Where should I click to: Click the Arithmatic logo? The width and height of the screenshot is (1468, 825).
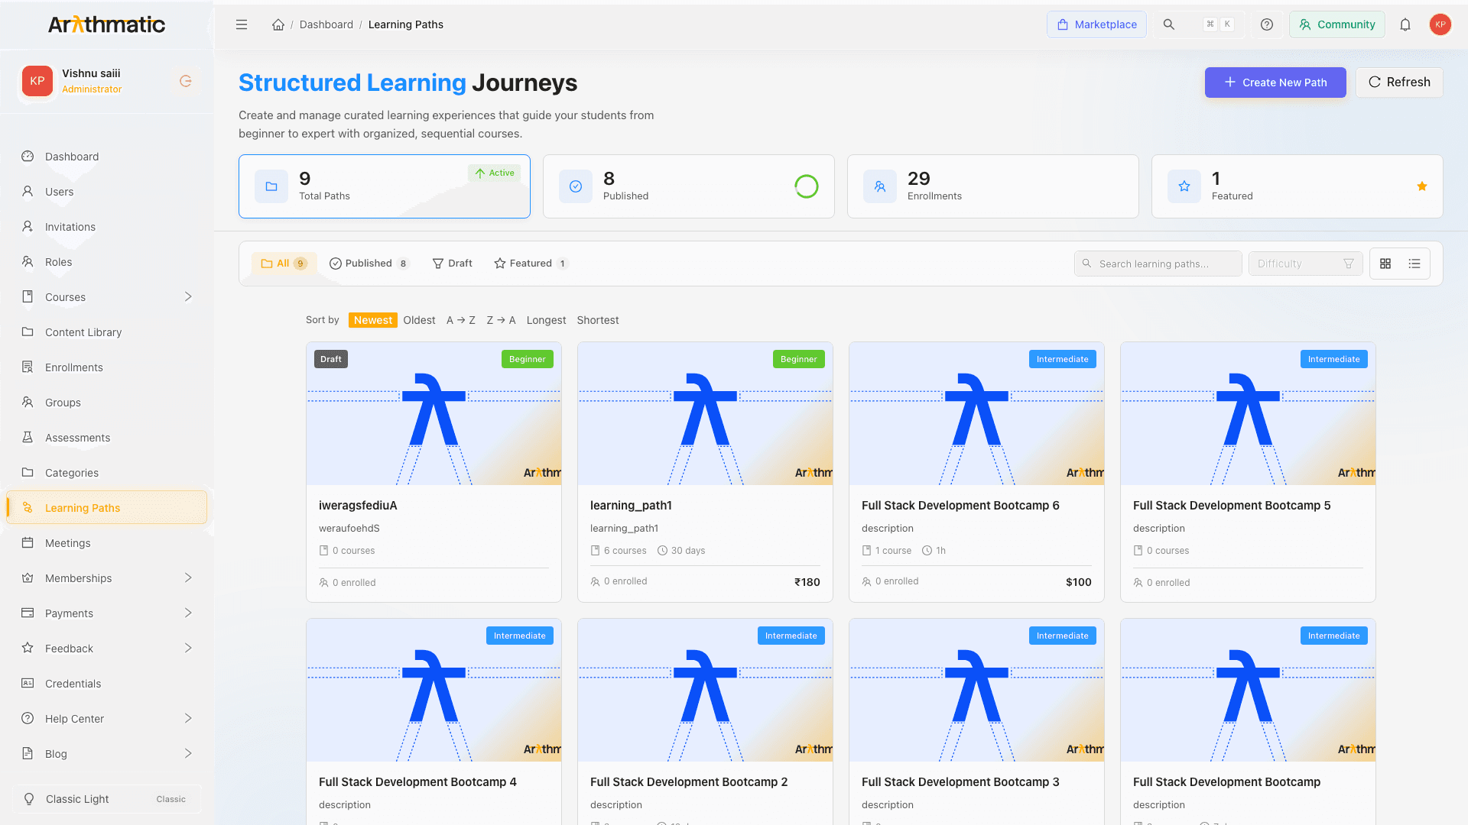point(107,24)
